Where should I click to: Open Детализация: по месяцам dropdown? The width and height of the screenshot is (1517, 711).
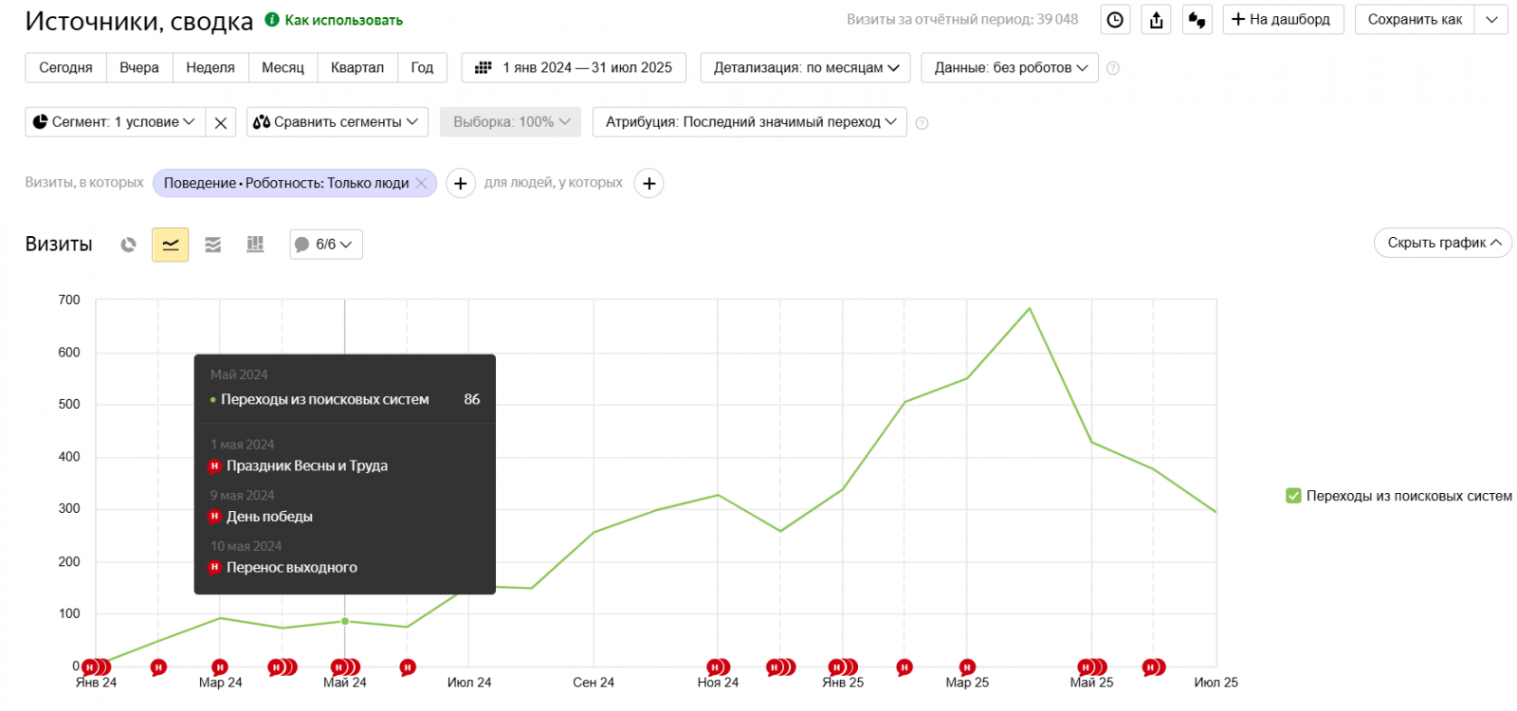[805, 67]
